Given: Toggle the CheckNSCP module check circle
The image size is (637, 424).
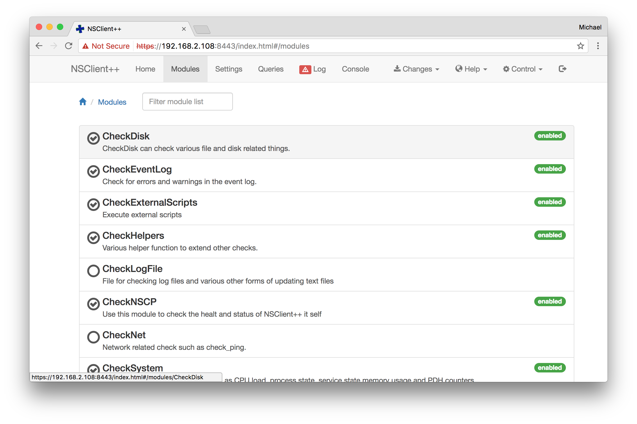Looking at the screenshot, I should tap(94, 304).
